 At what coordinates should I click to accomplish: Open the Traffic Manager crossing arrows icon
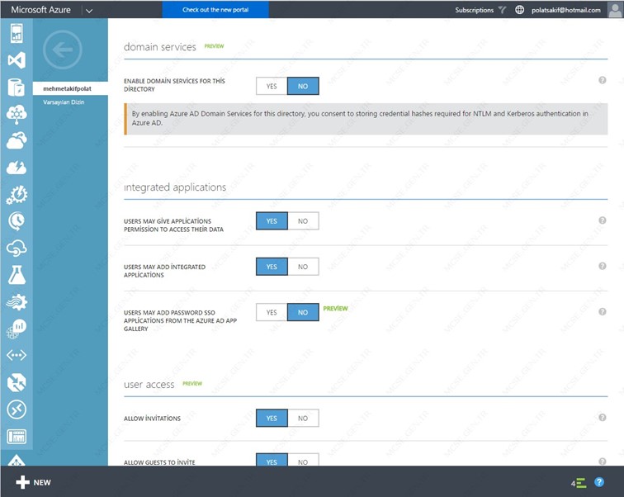(x=17, y=382)
